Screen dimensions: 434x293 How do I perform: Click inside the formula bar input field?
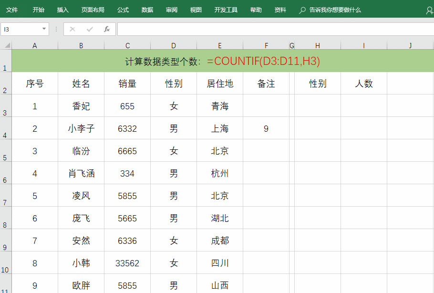click(x=272, y=29)
